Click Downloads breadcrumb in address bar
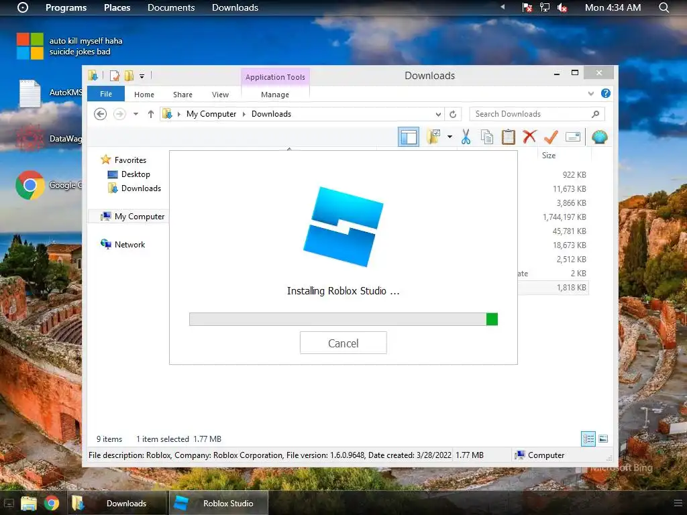 (x=271, y=114)
